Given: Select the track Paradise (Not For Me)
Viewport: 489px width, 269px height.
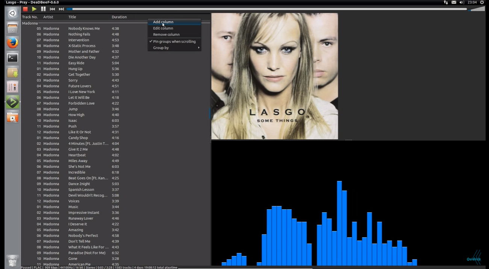Looking at the screenshot, I should 115,253.
